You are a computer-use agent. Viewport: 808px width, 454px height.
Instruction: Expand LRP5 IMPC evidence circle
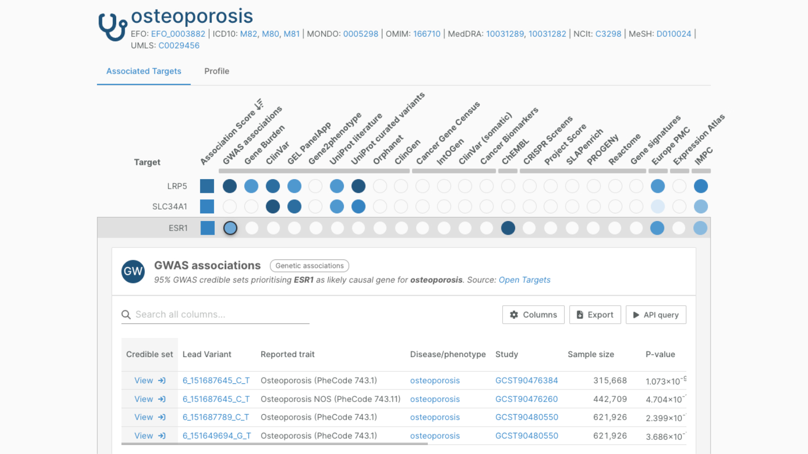700,186
